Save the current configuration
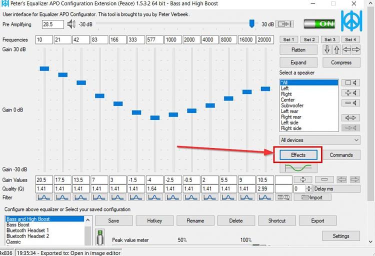375x256 pixels. (x=113, y=220)
